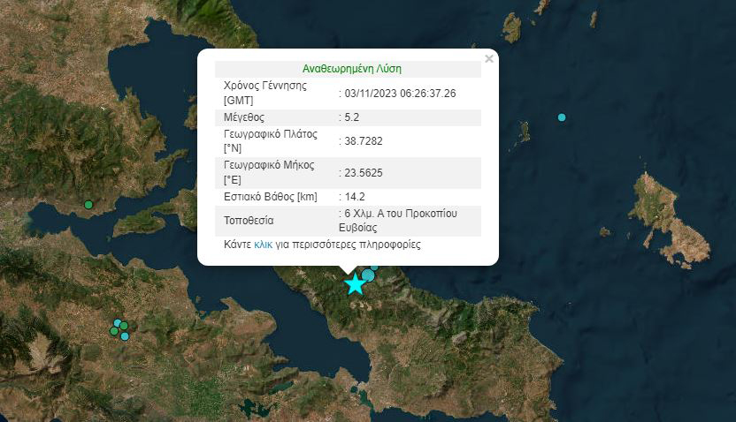This screenshot has width=736, height=422.
Task: Click the 'Μέγεθος' row label
Action: [x=244, y=117]
